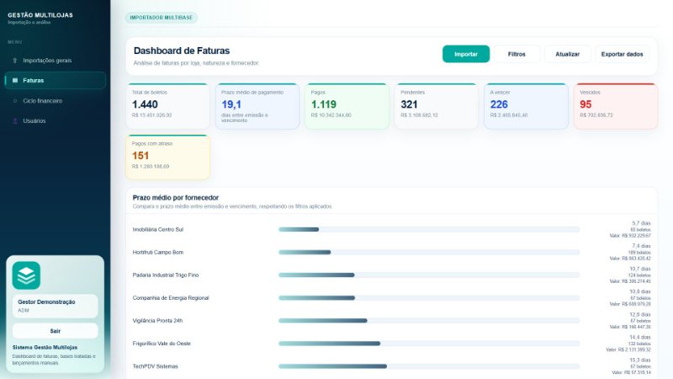This screenshot has height=379, width=673.
Task: Select the Prazo médio de pagamento card
Action: tap(257, 106)
